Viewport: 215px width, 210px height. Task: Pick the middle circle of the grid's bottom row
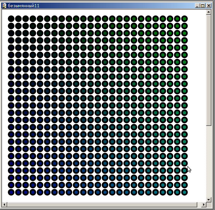click(98, 192)
